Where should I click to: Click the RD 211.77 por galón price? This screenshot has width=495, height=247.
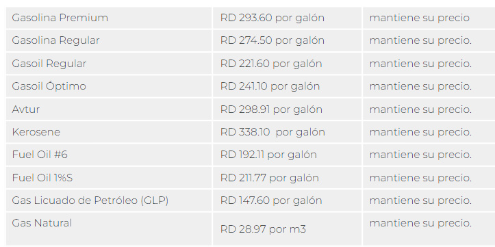[270, 178]
